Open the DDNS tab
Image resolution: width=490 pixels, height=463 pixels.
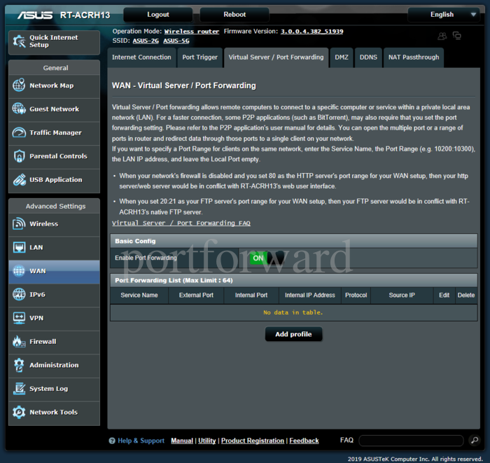(367, 57)
